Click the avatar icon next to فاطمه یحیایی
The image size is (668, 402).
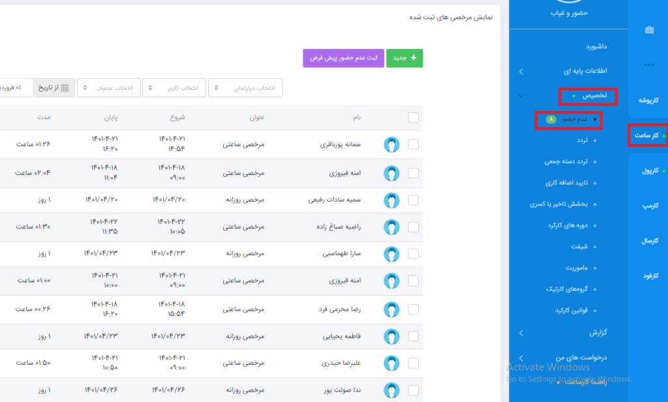(x=391, y=337)
